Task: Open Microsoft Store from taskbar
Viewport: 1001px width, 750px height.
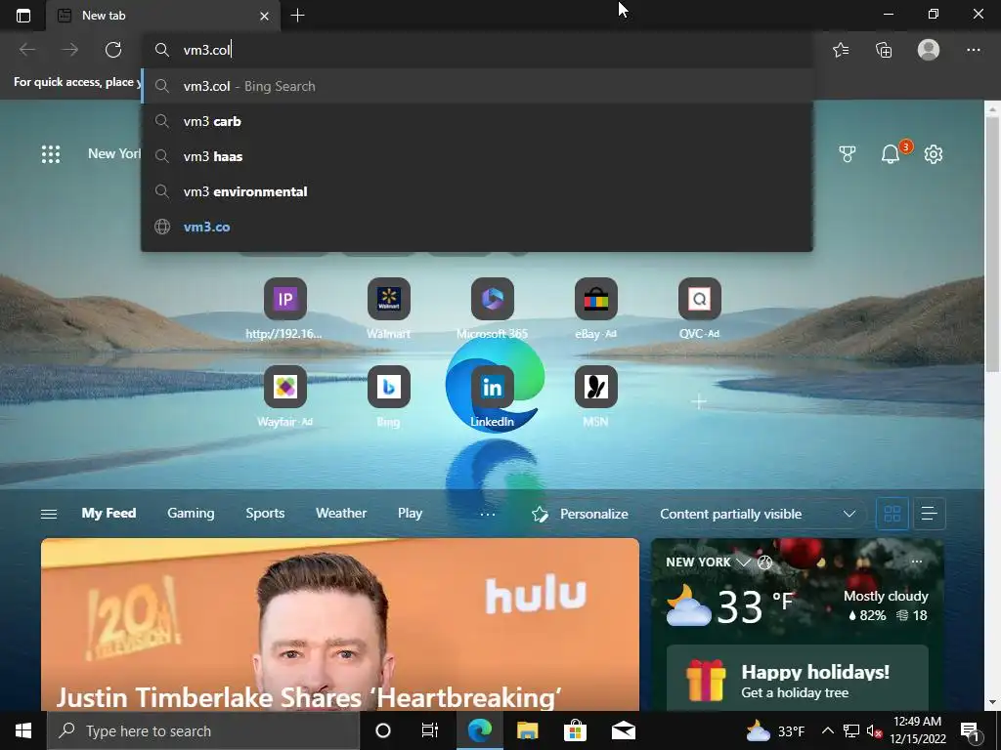Action: coord(575,730)
